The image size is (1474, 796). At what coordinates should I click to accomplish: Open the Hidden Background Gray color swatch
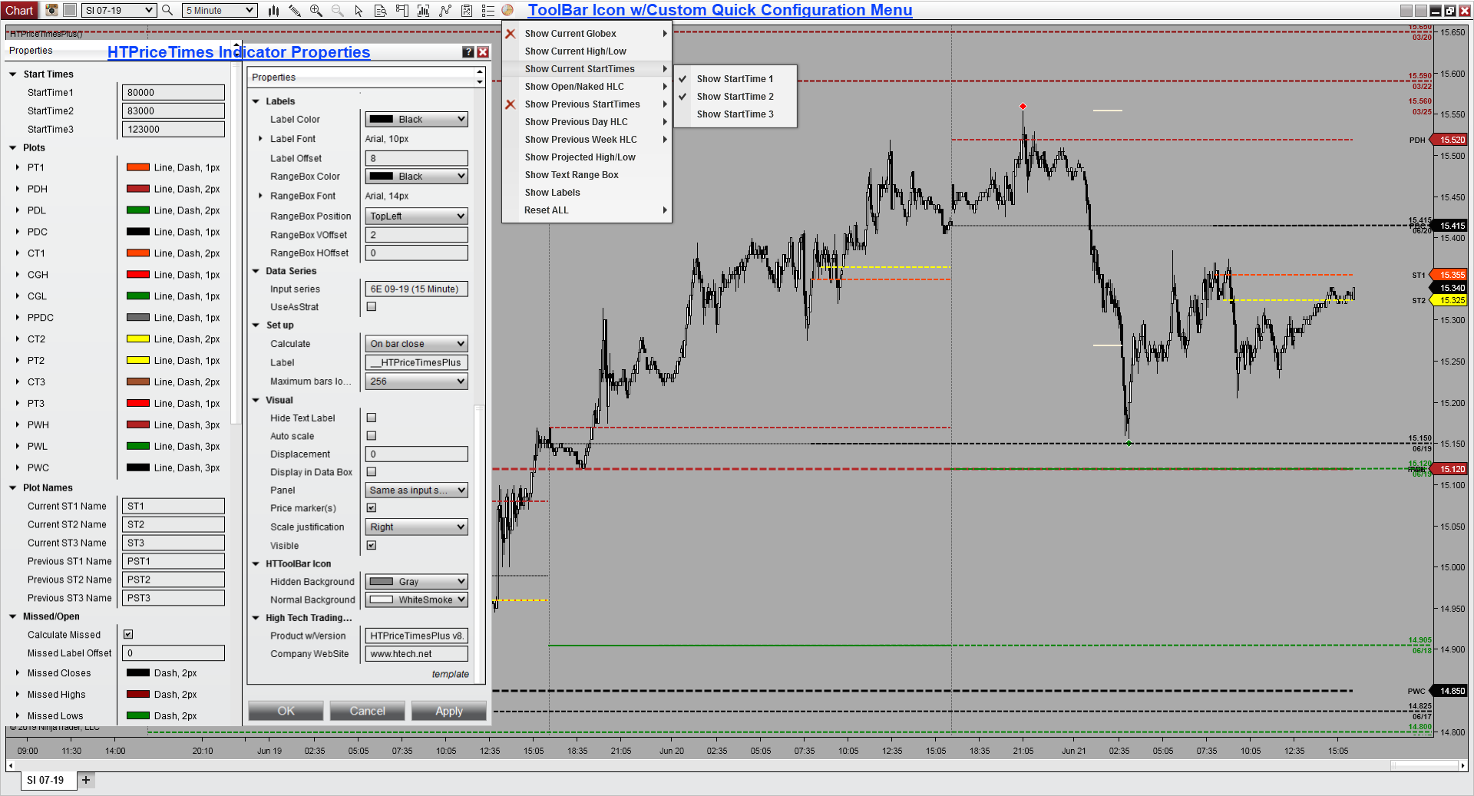click(416, 581)
